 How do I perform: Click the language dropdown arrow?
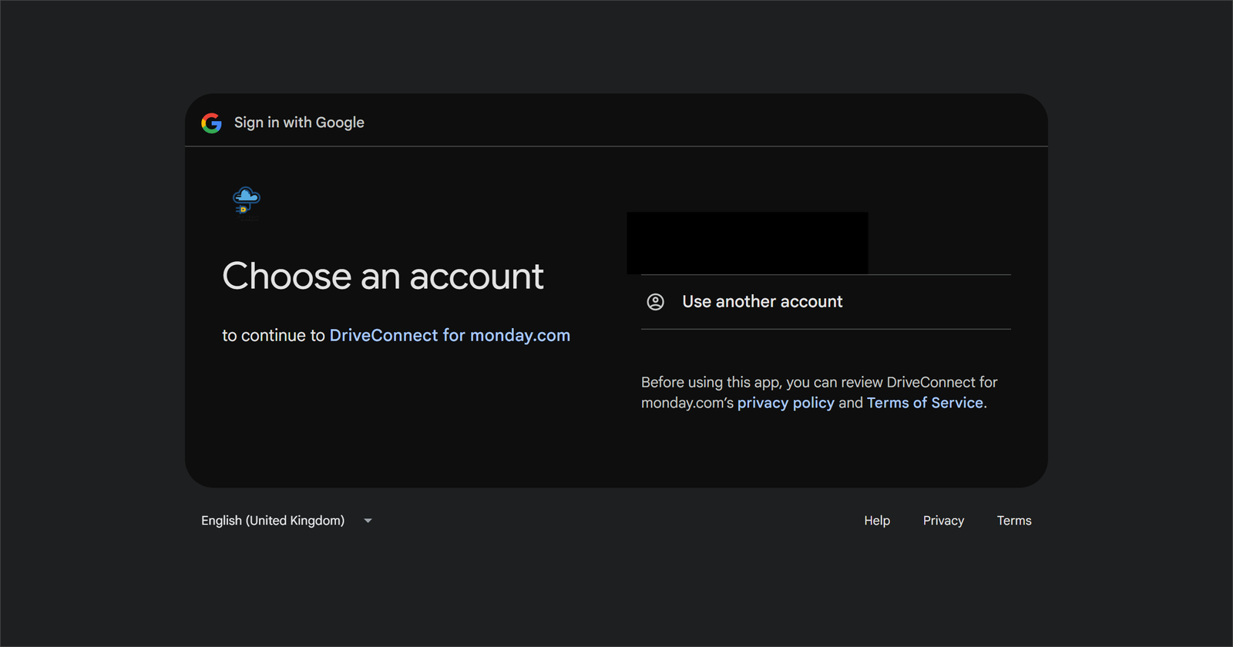click(x=368, y=521)
